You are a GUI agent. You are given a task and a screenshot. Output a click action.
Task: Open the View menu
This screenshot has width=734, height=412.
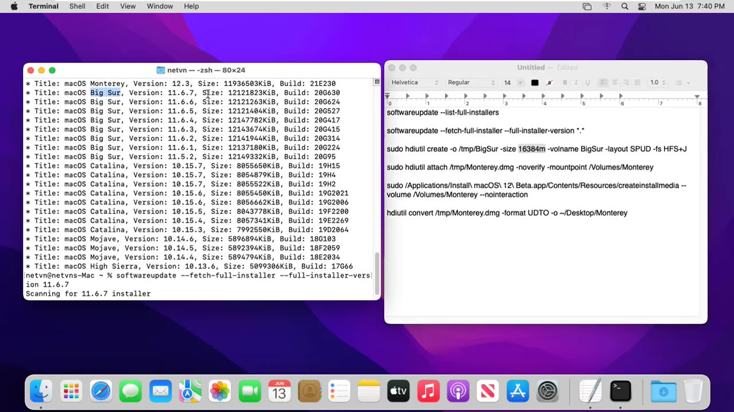[x=128, y=6]
